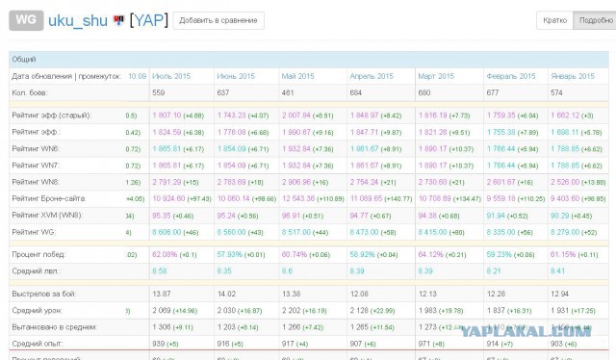The image size is (616, 360).
Task: Open the YAP clan link
Action: (149, 20)
